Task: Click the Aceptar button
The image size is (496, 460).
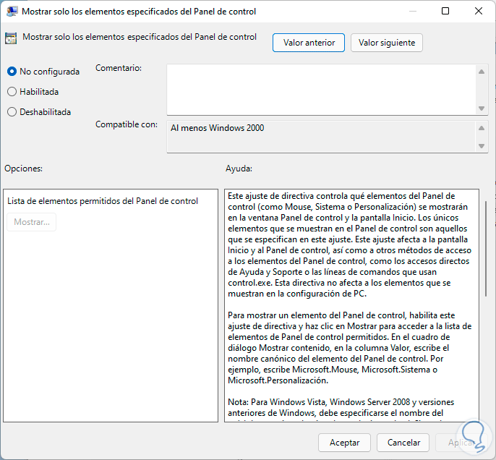Action: pos(344,443)
